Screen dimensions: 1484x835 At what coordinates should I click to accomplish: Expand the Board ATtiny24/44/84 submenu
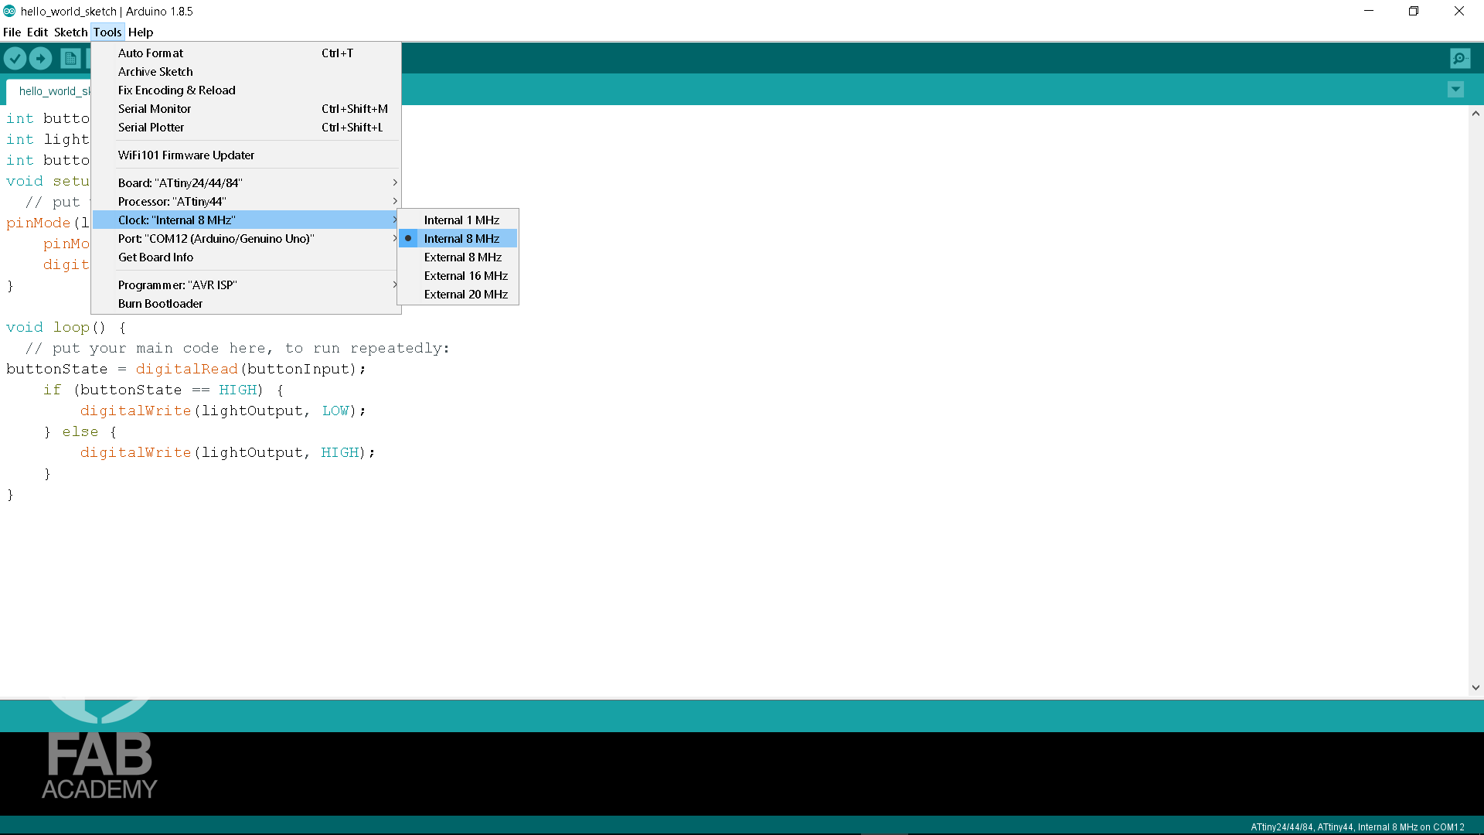[246, 183]
